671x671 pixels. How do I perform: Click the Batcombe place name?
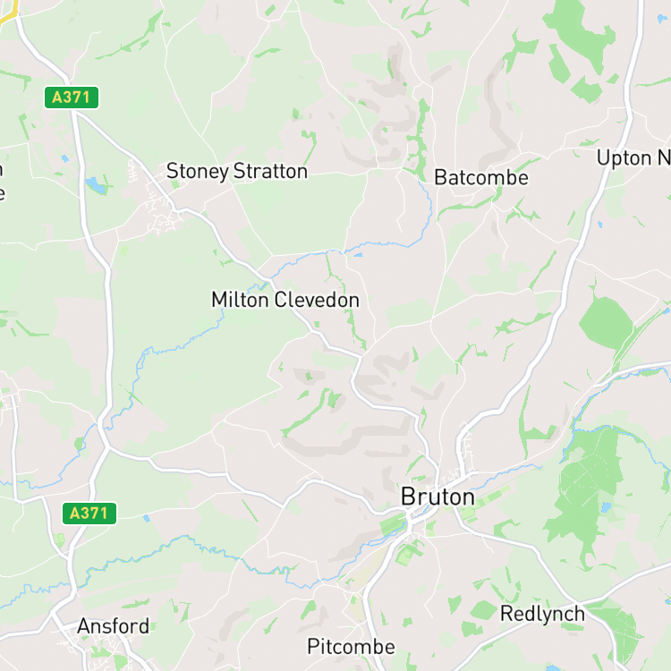coord(481,178)
